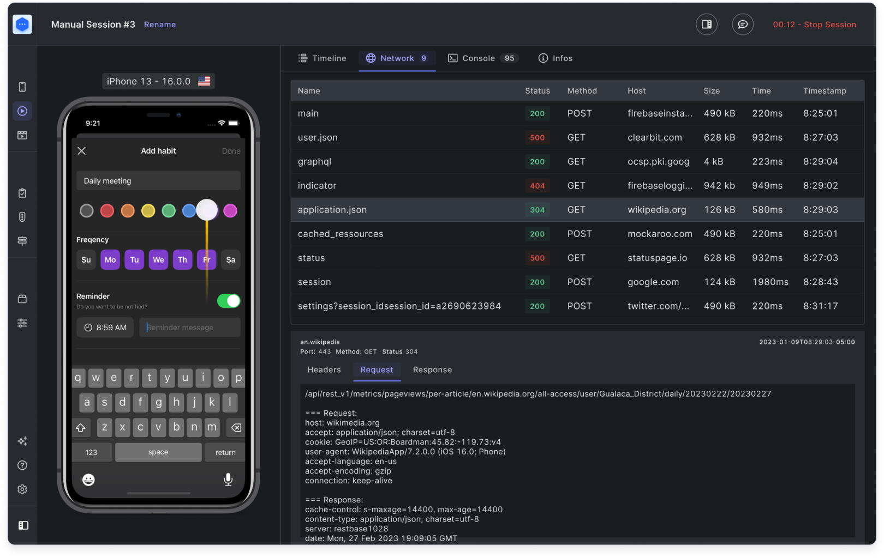This screenshot has width=884, height=558.
Task: Select the main request row
Action: (577, 113)
